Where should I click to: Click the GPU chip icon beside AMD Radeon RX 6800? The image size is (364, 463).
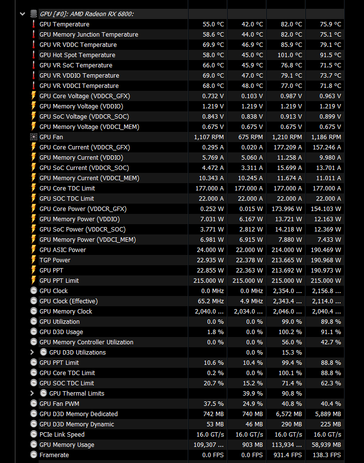coord(34,14)
